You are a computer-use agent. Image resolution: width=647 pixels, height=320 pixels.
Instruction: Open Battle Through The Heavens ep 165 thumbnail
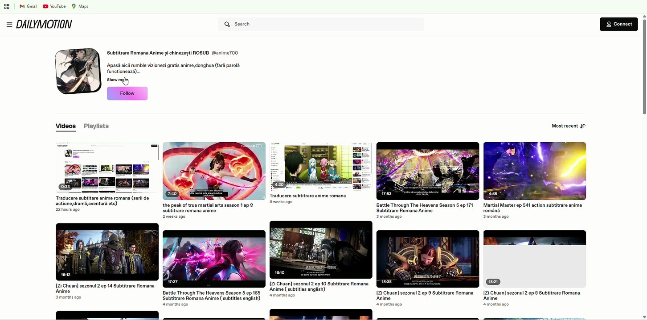click(x=214, y=259)
